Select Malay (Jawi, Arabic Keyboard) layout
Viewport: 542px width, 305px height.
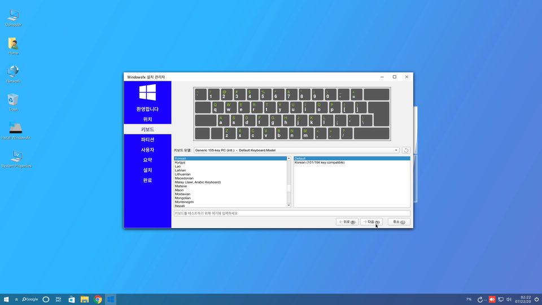tap(230, 182)
